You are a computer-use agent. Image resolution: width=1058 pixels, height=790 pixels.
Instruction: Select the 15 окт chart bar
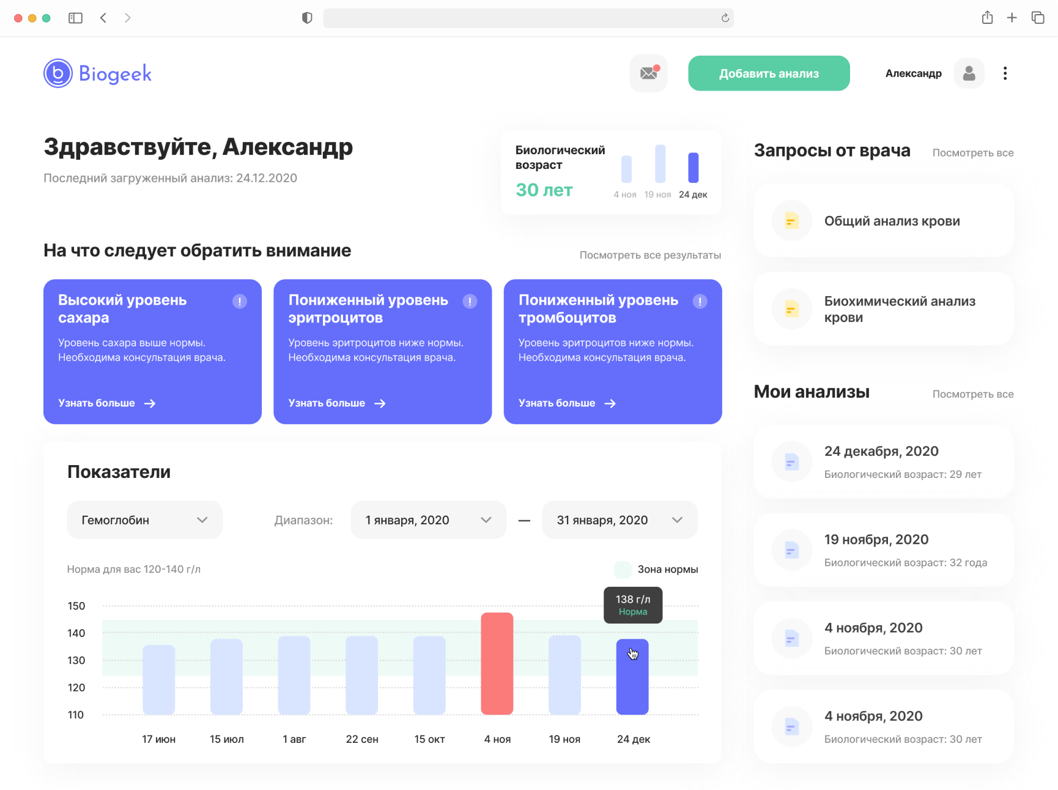tap(429, 676)
